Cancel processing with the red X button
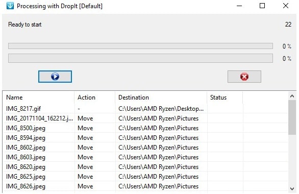 click(x=244, y=77)
